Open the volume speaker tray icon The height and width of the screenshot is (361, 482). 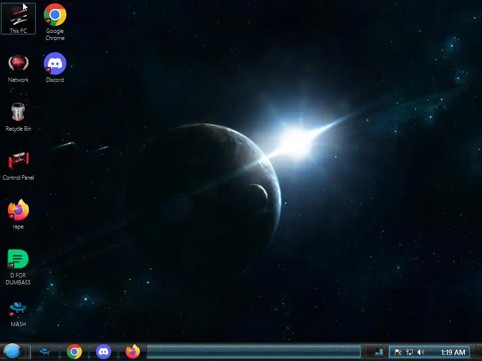click(420, 352)
